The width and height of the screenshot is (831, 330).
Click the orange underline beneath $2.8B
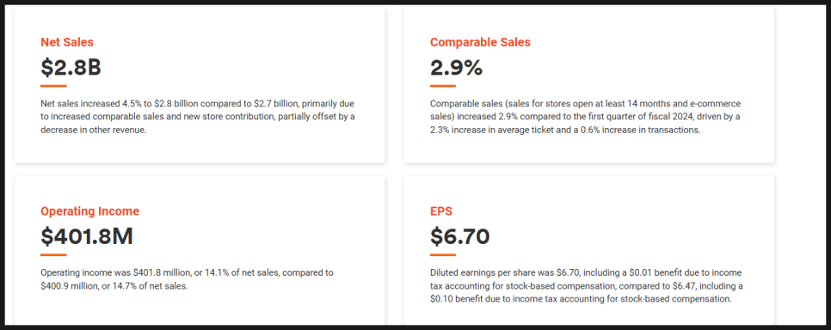53,86
